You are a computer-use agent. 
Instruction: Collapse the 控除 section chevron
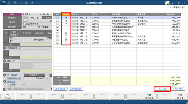(5, 61)
